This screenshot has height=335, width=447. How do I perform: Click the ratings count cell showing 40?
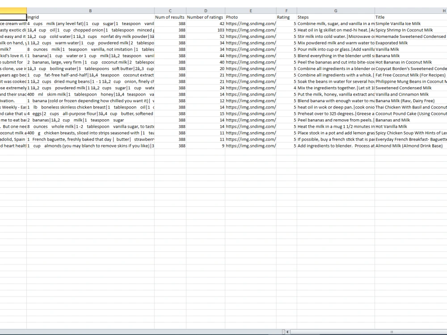[206, 62]
